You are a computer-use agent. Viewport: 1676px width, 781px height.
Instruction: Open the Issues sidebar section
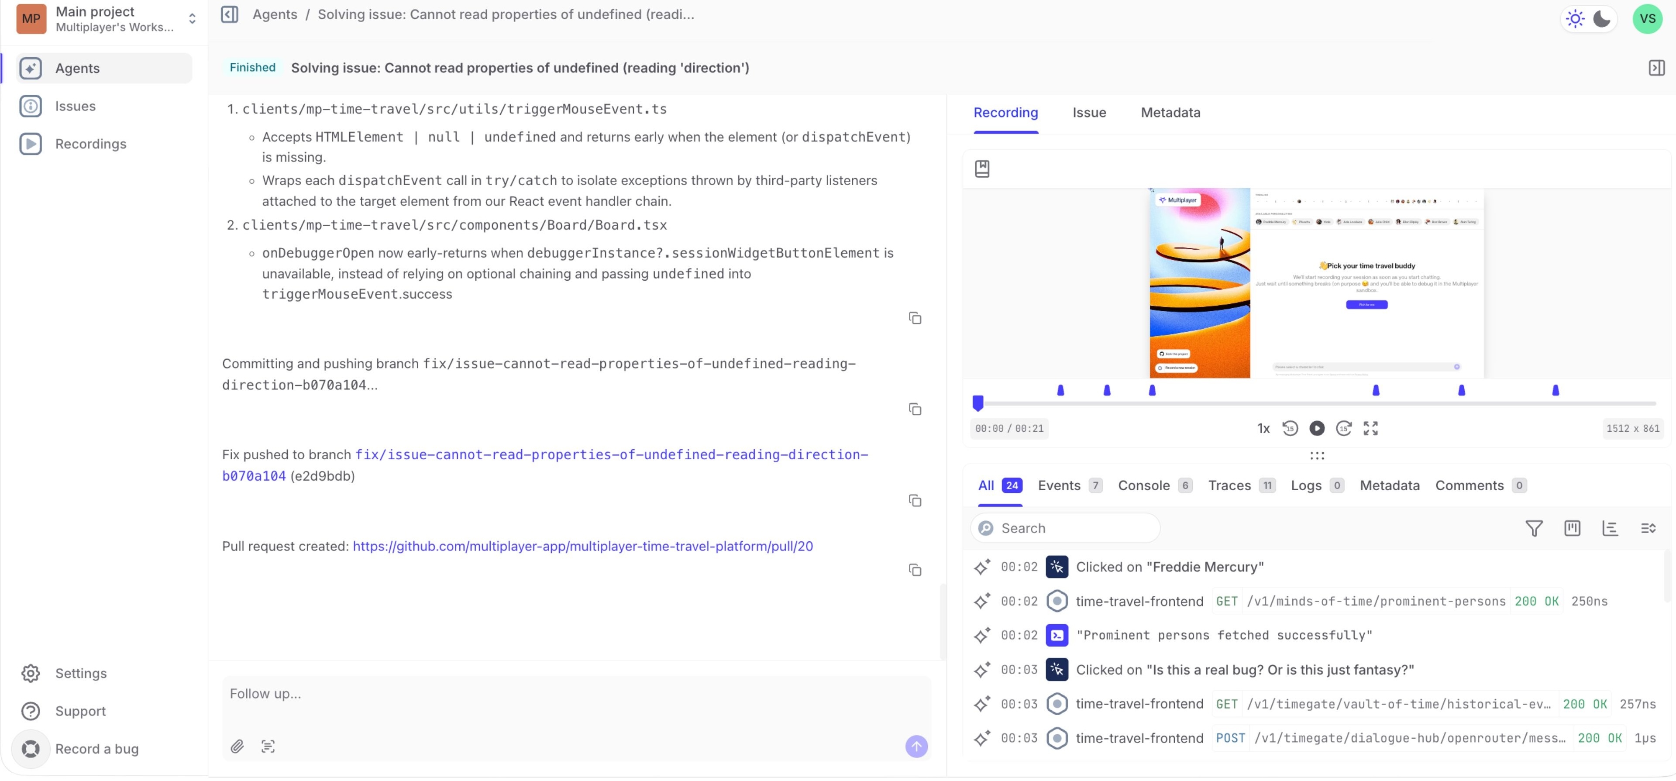tap(104, 106)
